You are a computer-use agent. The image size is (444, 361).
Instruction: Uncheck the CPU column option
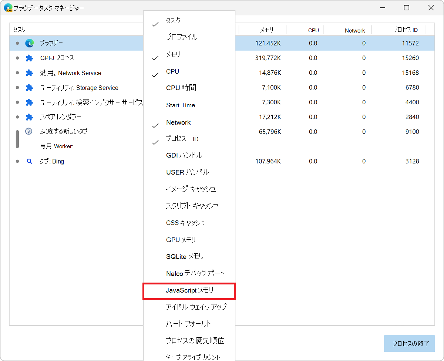[x=172, y=72]
